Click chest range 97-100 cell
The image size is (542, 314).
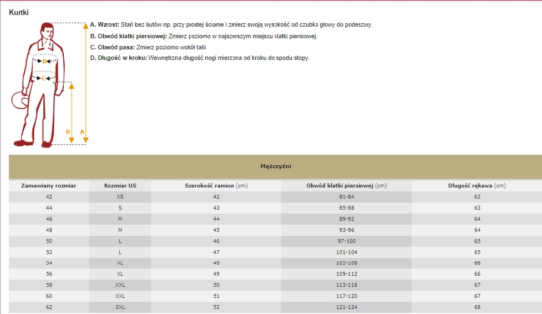point(346,241)
